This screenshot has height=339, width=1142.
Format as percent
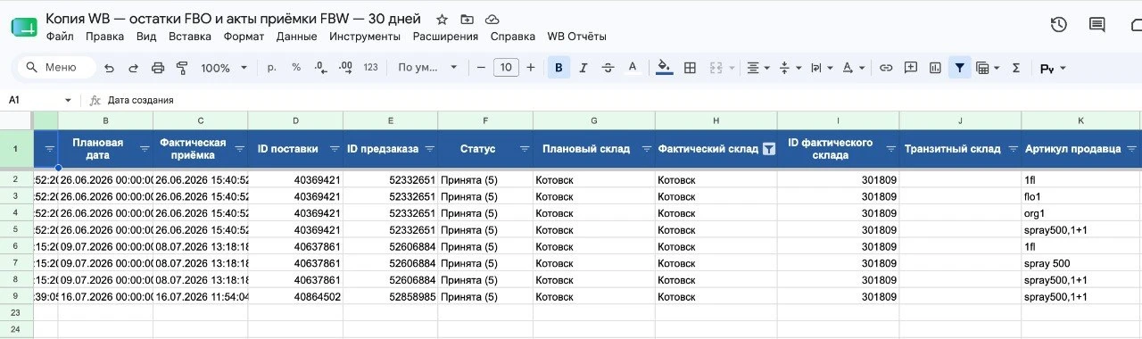pyautogui.click(x=296, y=67)
